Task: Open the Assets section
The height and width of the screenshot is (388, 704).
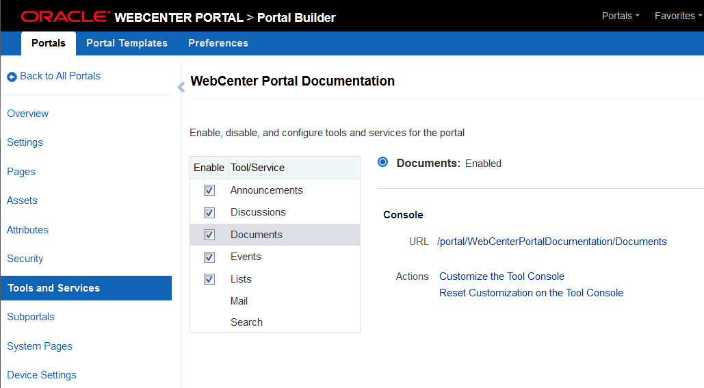Action: tap(22, 201)
